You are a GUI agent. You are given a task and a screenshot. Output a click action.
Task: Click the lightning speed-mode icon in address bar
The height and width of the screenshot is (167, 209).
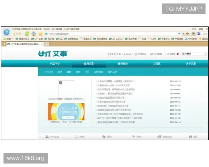179,34
